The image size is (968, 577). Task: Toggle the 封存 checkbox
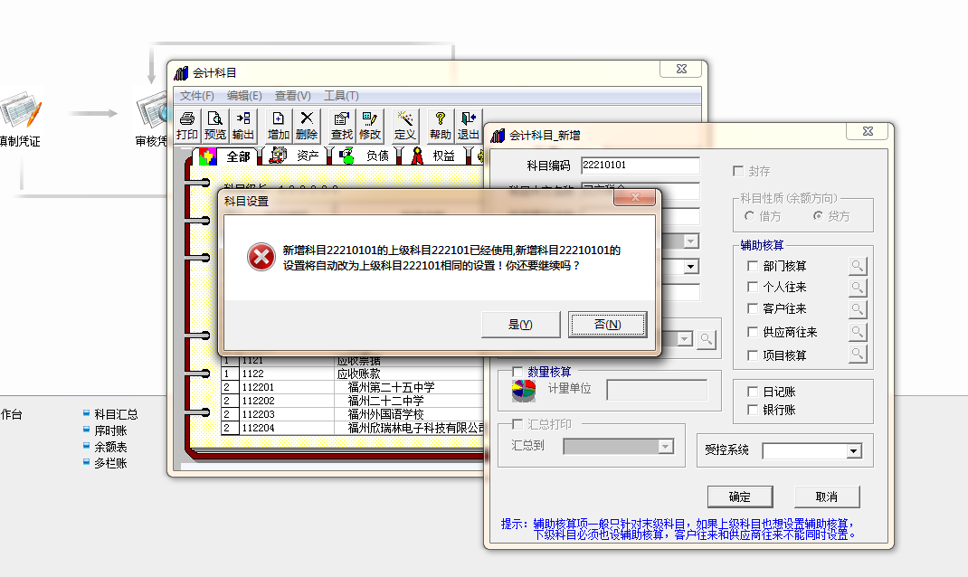pyautogui.click(x=737, y=171)
